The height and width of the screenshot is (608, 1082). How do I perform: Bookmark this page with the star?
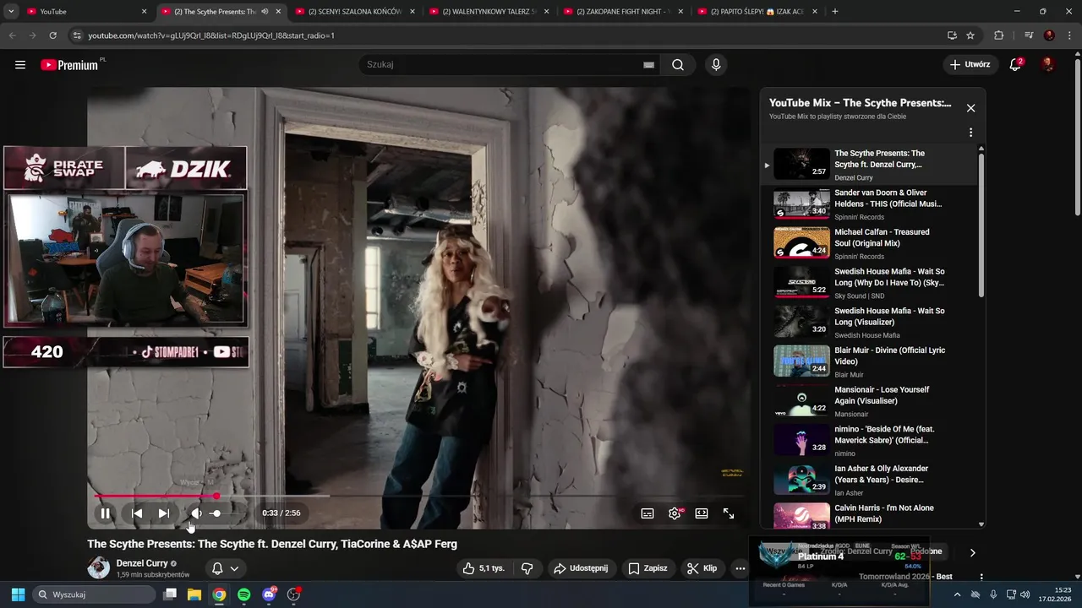pyautogui.click(x=970, y=35)
